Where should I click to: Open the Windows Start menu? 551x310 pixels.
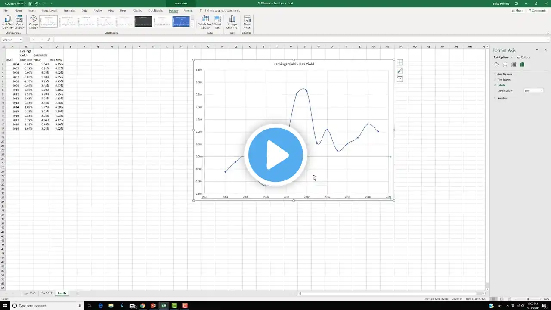tap(5, 306)
